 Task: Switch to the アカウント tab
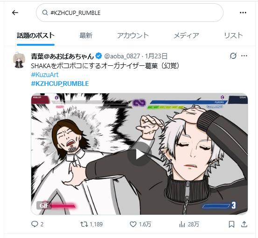point(133,35)
